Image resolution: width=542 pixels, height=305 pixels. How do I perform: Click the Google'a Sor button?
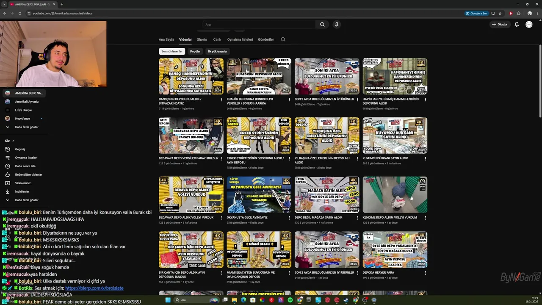[476, 13]
